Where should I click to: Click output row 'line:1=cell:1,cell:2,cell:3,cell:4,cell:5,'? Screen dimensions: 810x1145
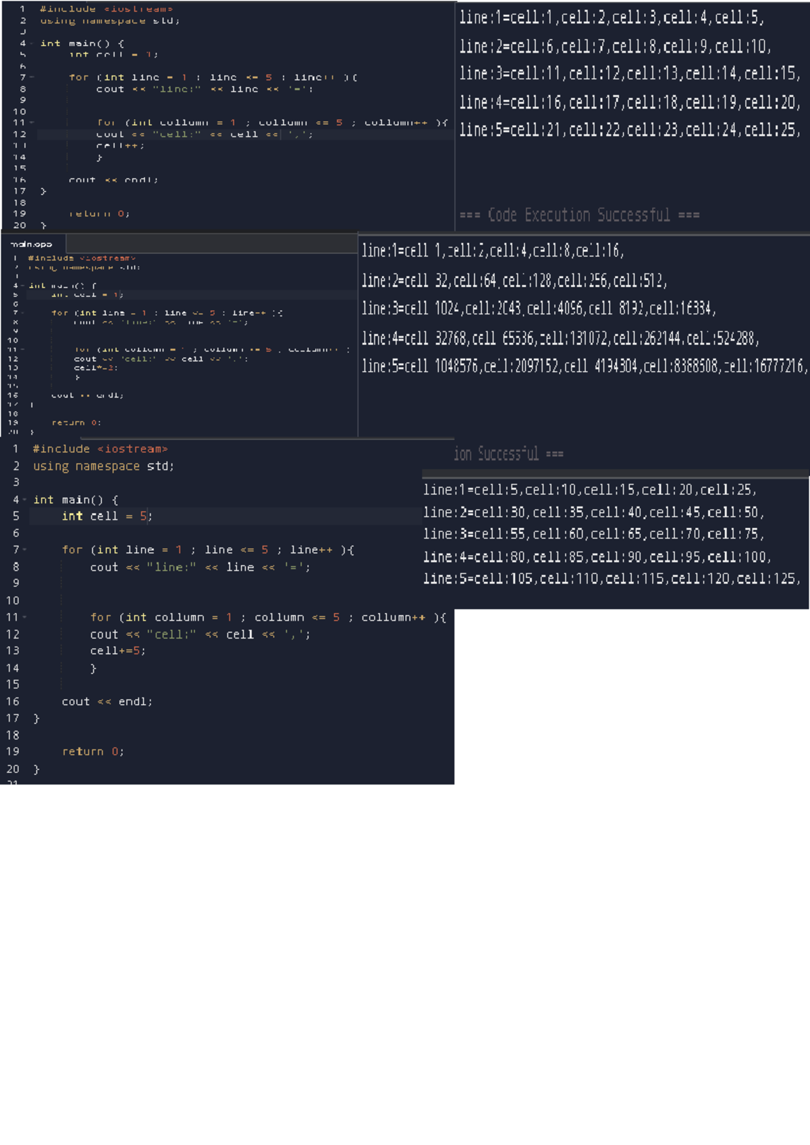point(612,18)
